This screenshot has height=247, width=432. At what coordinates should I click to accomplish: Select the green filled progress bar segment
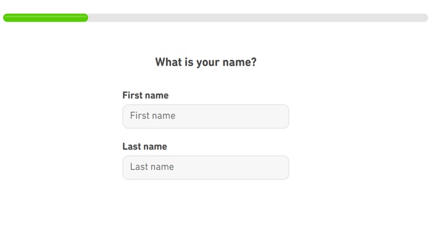46,18
